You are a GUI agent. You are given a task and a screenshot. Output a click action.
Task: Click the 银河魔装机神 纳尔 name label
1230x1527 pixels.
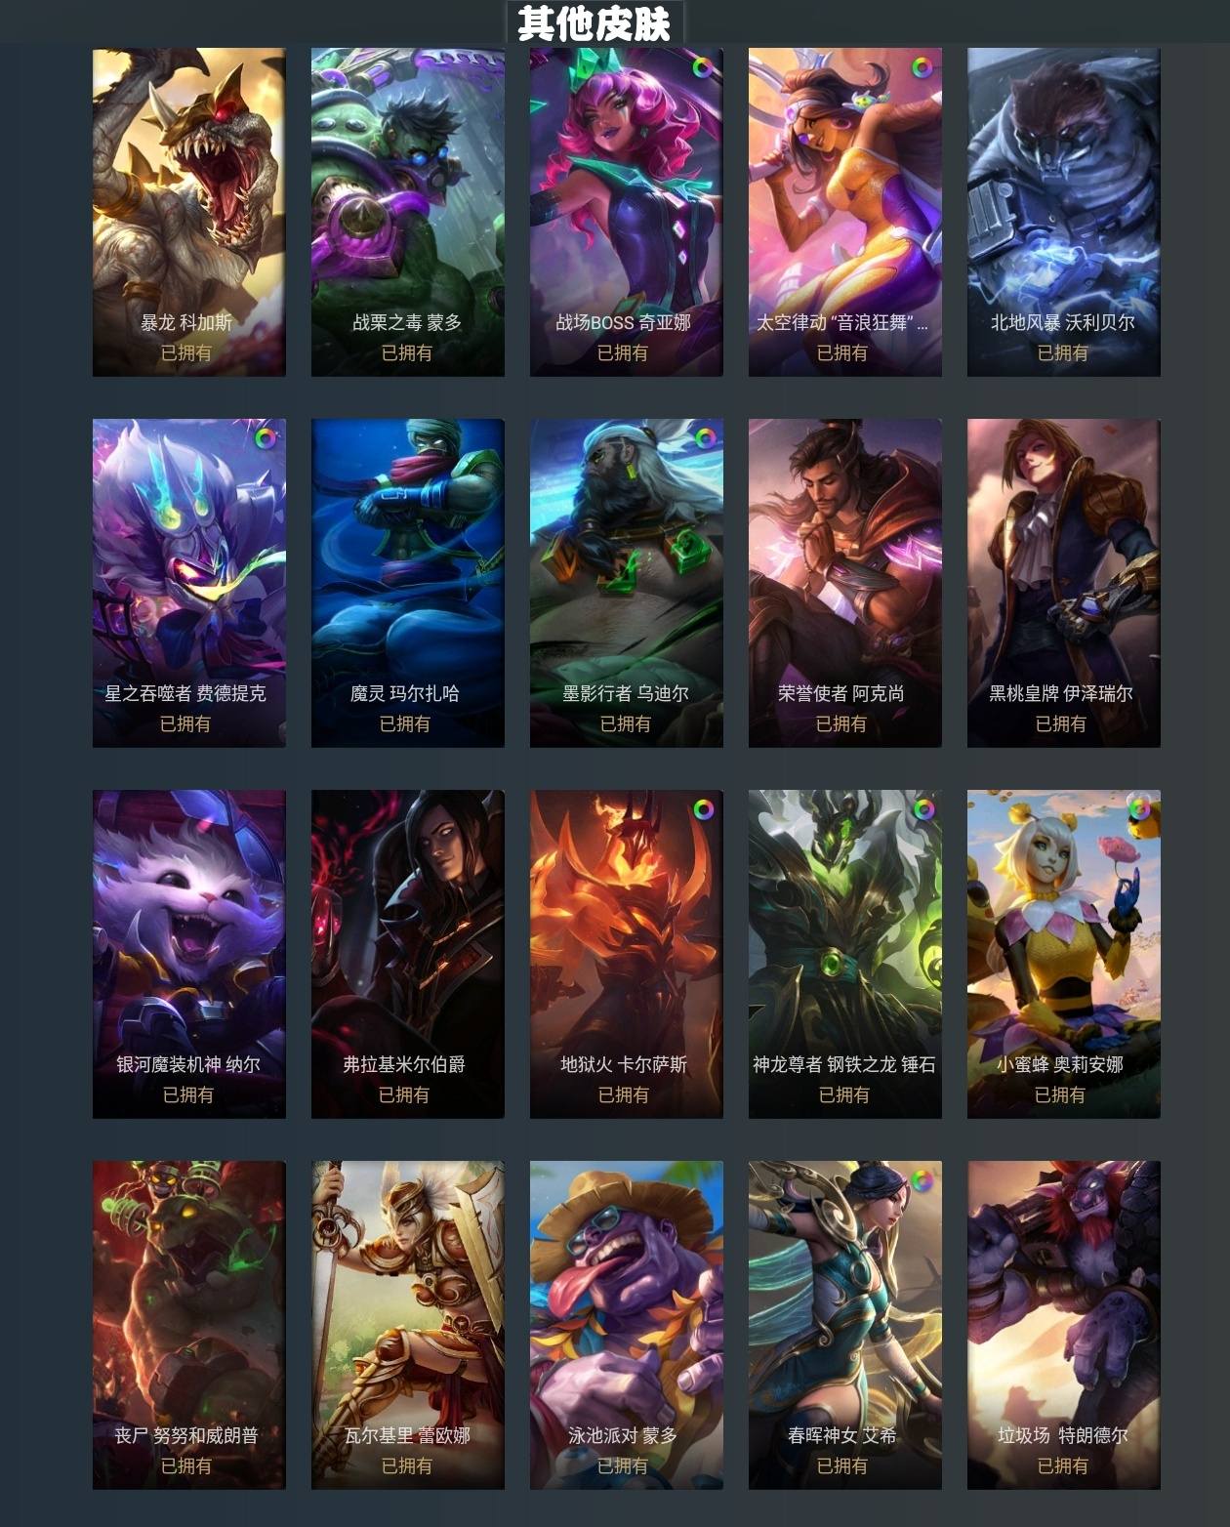point(188,1064)
